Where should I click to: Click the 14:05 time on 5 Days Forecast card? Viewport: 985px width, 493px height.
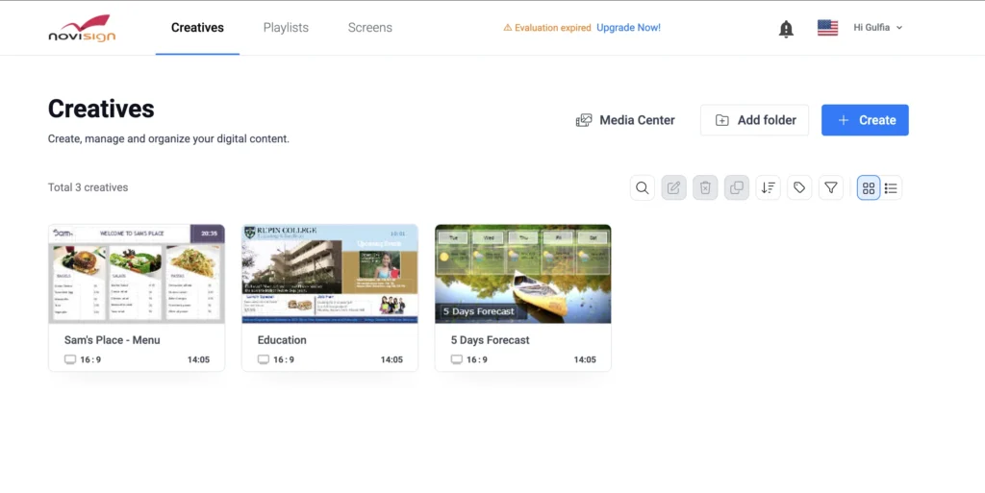point(585,359)
